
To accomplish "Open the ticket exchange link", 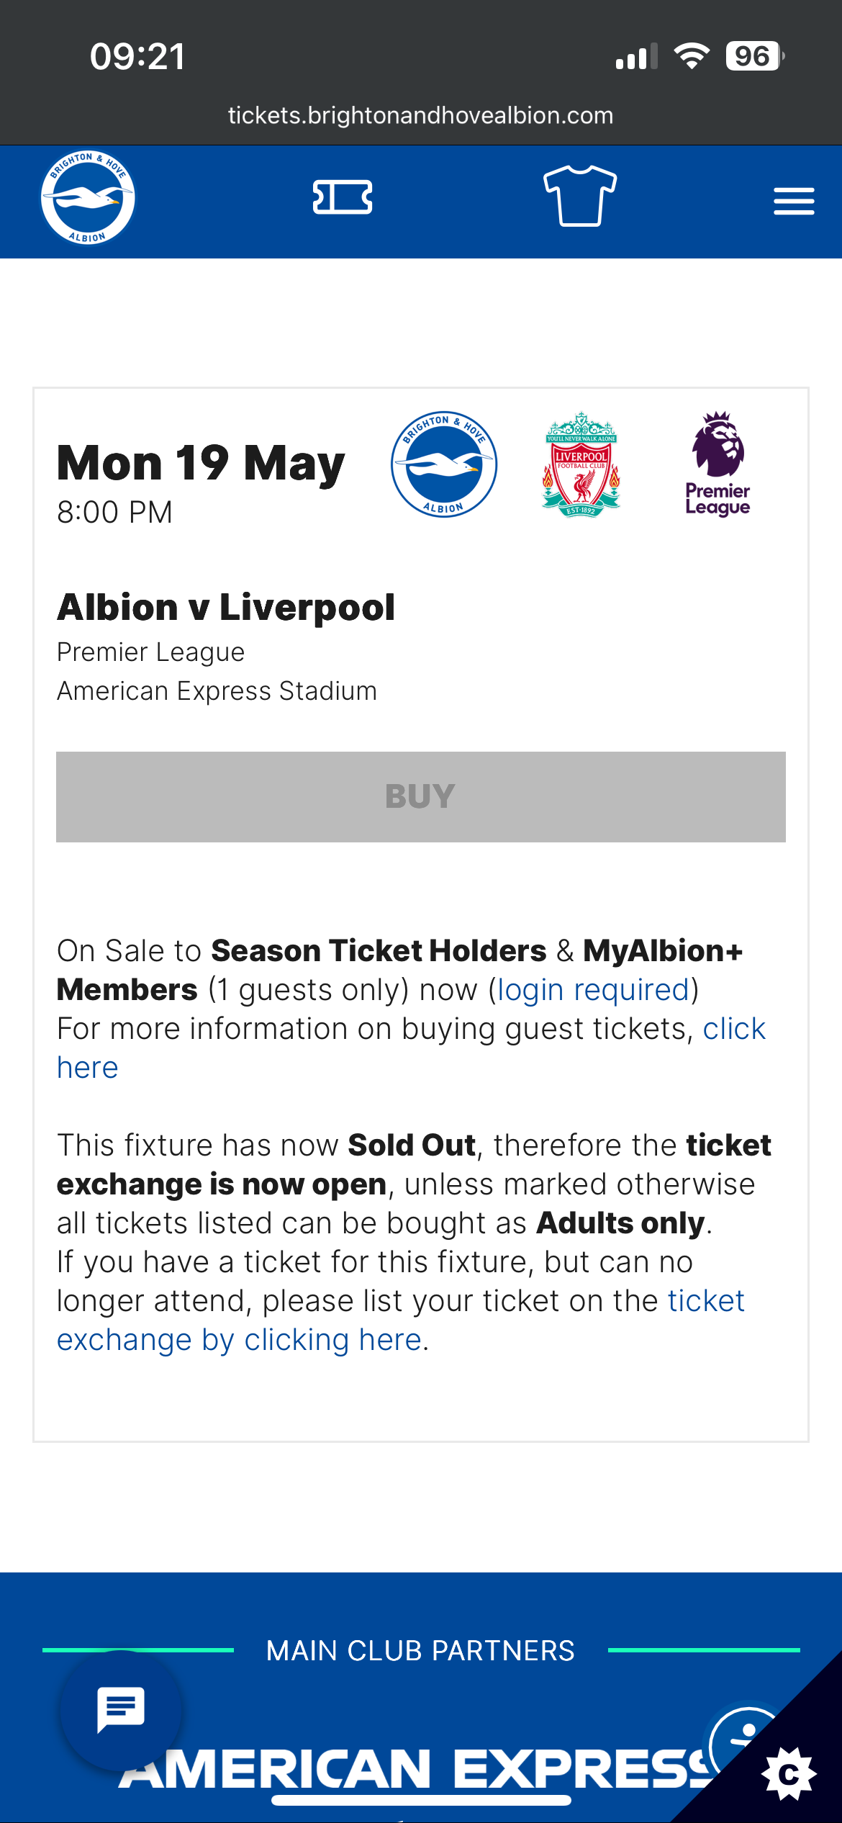I will (400, 1320).
